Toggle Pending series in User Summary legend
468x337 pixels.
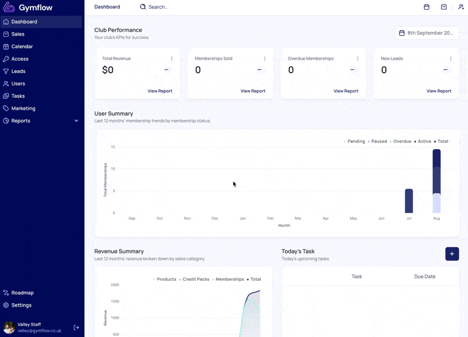355,141
